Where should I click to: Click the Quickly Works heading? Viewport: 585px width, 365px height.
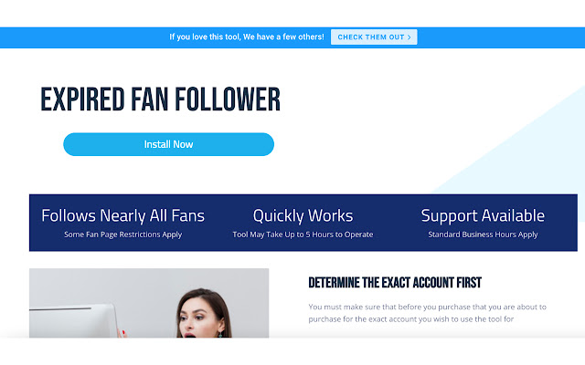303,215
